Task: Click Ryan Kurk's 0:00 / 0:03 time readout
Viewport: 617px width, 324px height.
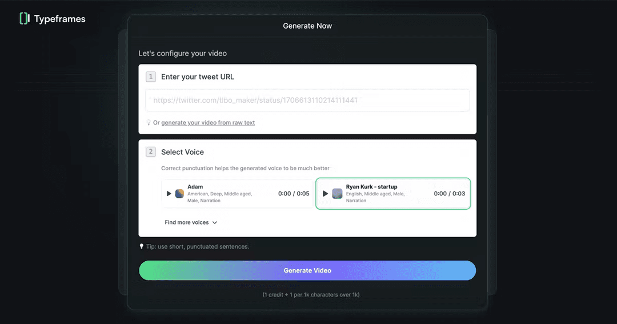Action: 450,194
